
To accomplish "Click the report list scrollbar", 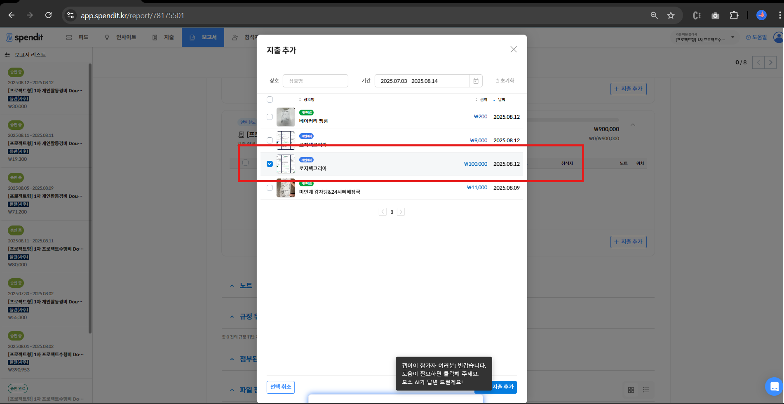I will click(x=90, y=198).
